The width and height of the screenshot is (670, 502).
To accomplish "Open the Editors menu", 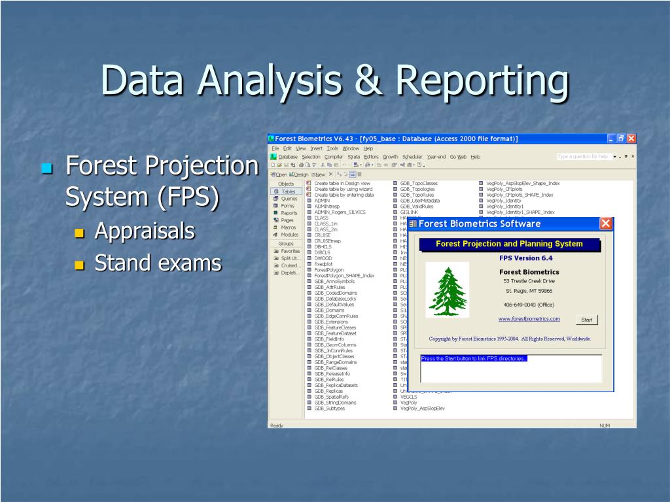I will 372,157.
